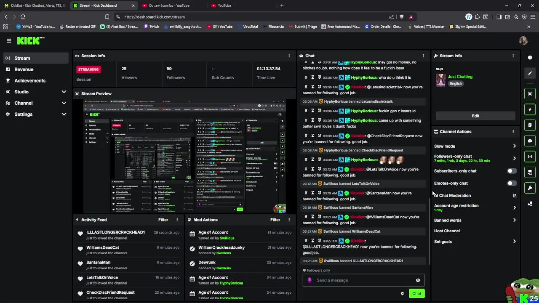Open the new tab plus button

click(x=282, y=5)
